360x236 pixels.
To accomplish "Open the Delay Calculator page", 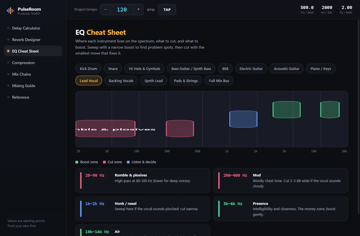I will pyautogui.click(x=33, y=28).
